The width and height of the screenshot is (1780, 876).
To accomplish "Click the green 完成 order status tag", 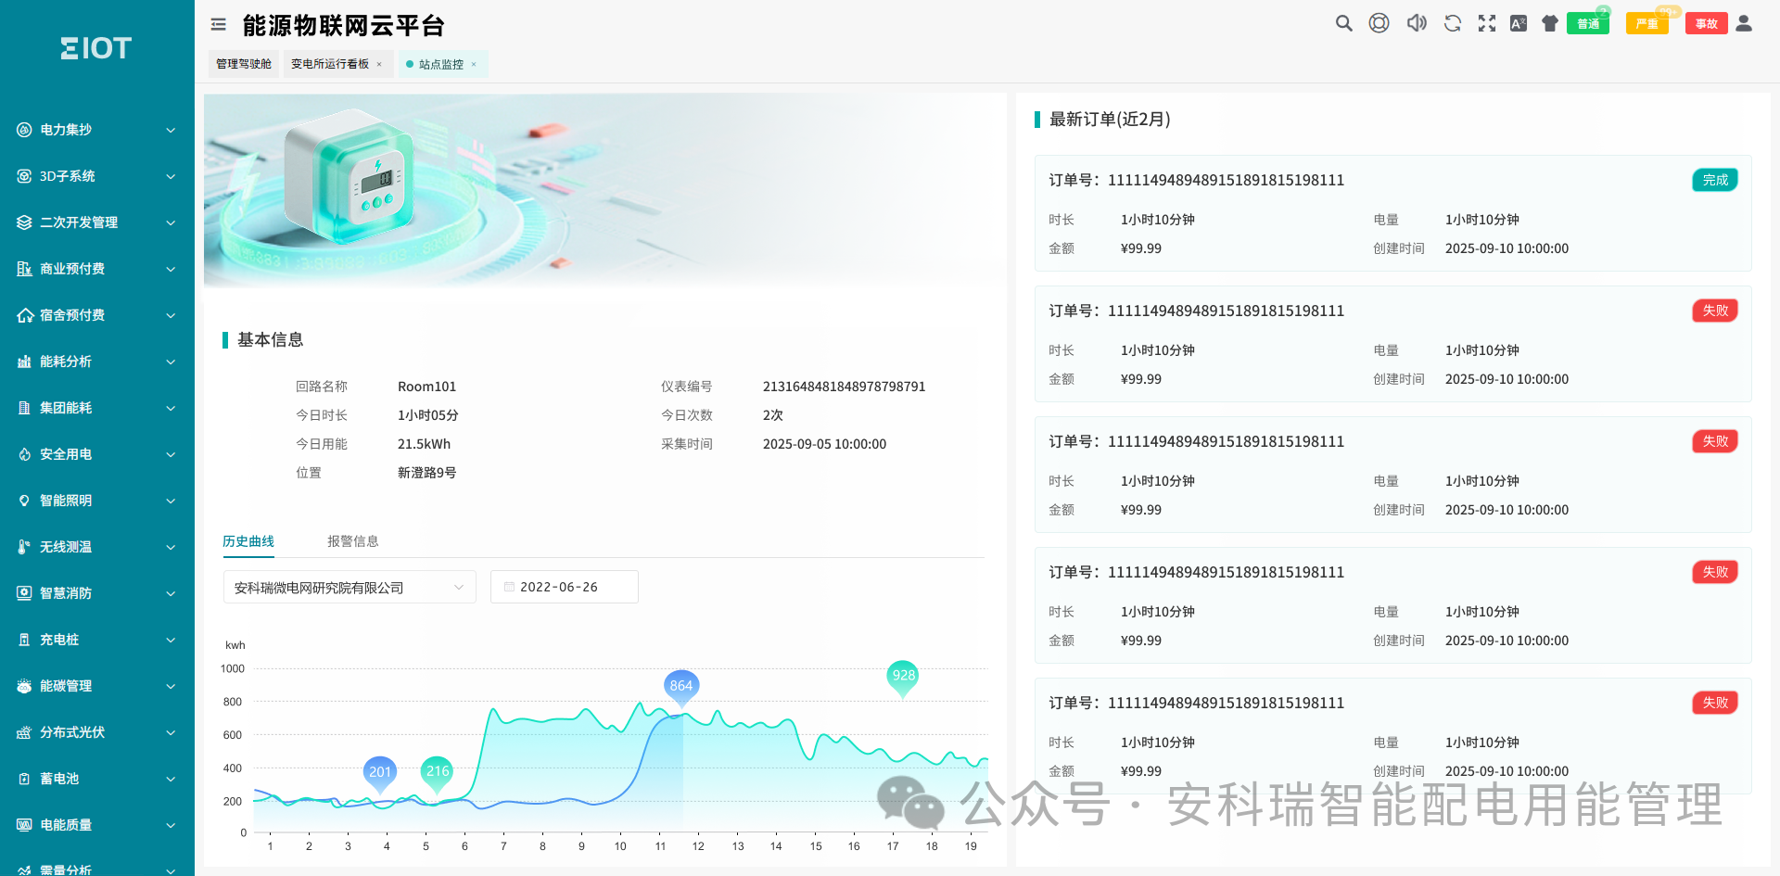I will pos(1715,180).
